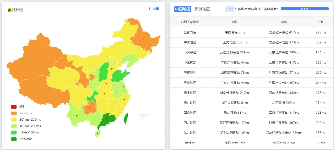
Task: Click the 云南昆明联通 228ms cell
Action: [235, 52]
